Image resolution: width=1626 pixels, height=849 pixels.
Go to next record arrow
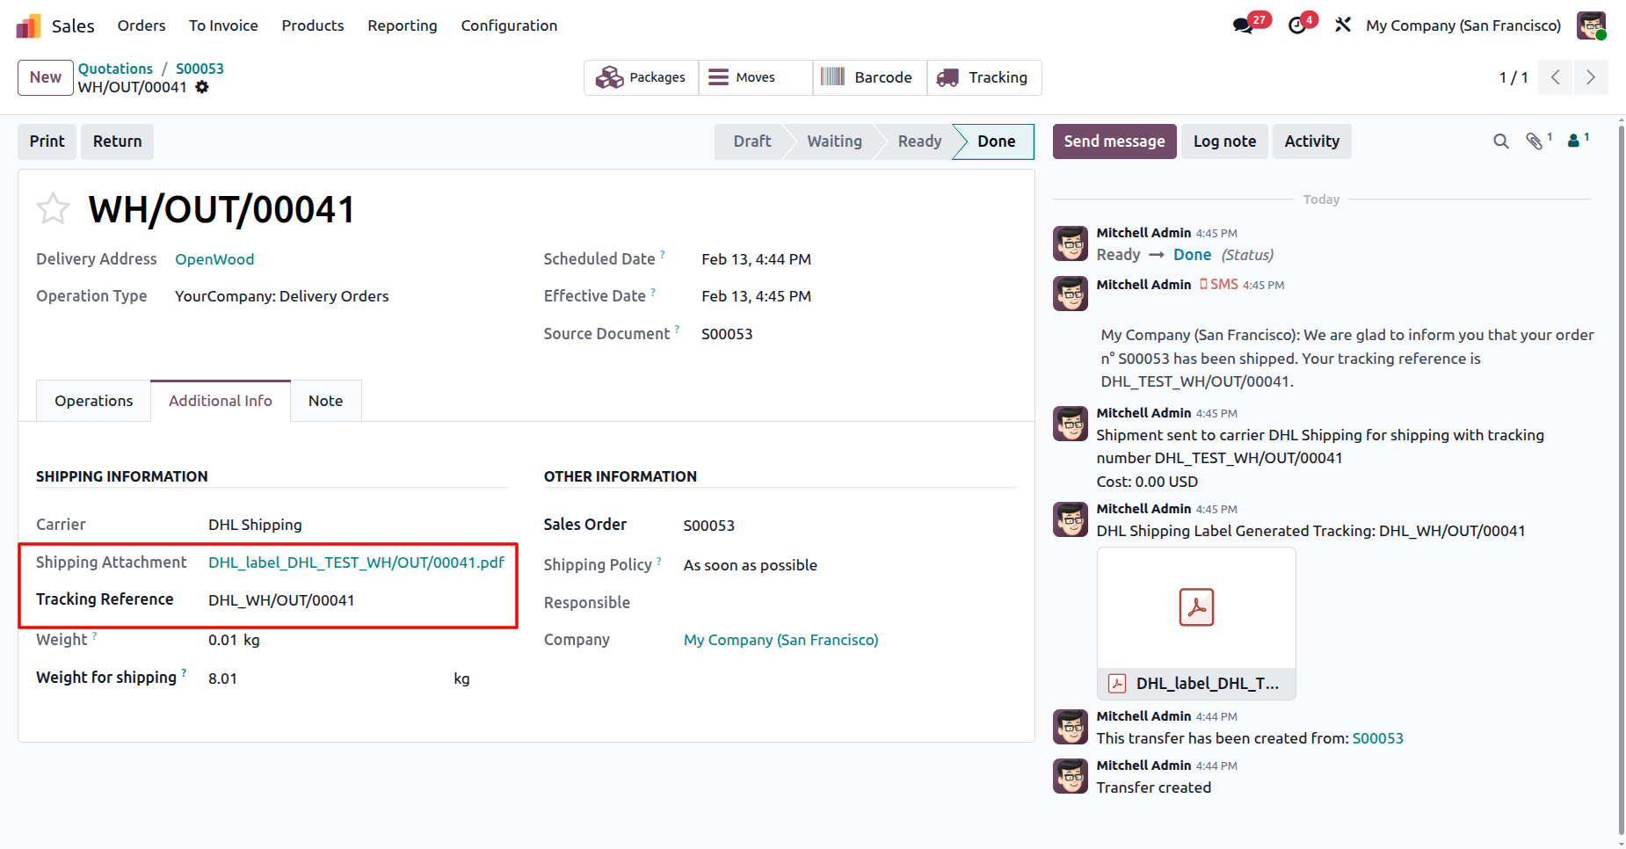[1591, 77]
